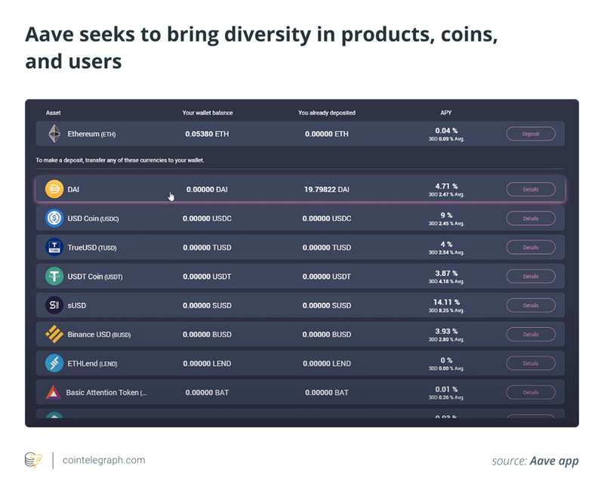Viewport: 604px width, 494px height.
Task: Select the Binance USD icon
Action: pyautogui.click(x=54, y=334)
